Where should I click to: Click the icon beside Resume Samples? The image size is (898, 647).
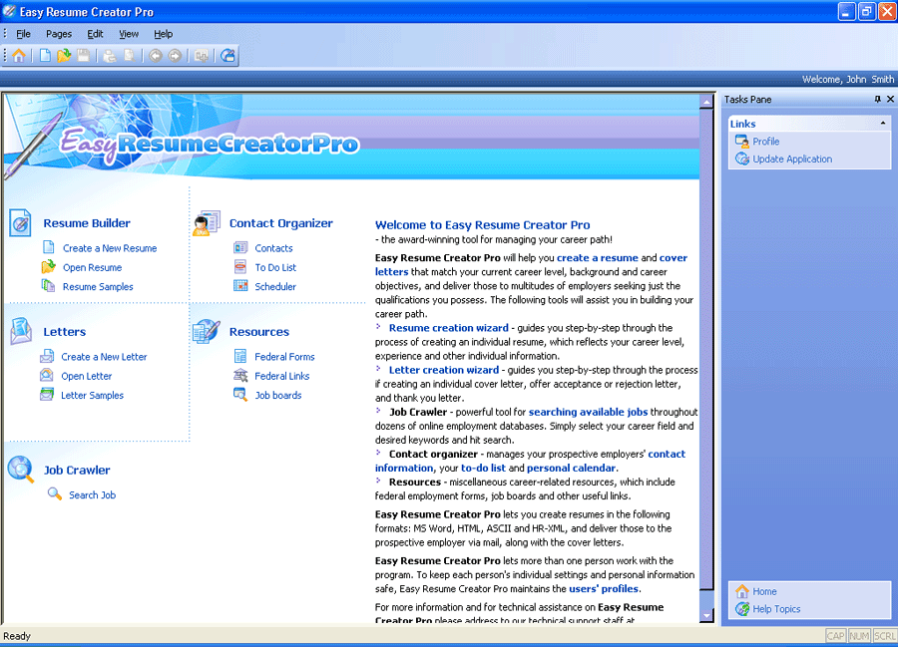pyautogui.click(x=48, y=285)
